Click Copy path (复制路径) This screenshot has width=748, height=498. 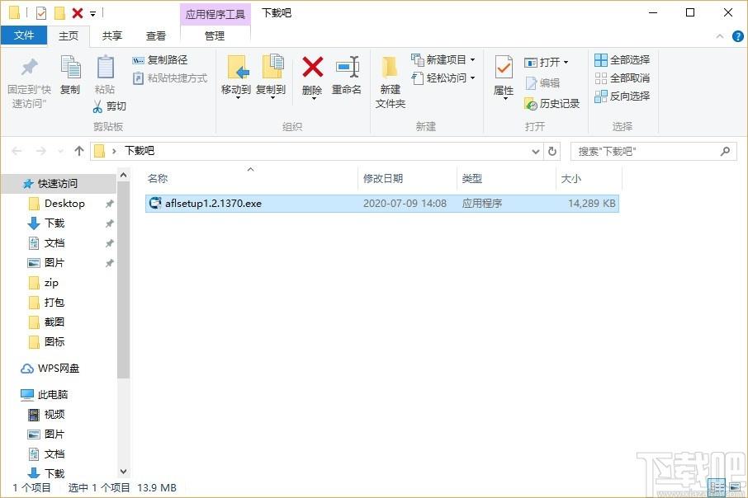tap(159, 60)
